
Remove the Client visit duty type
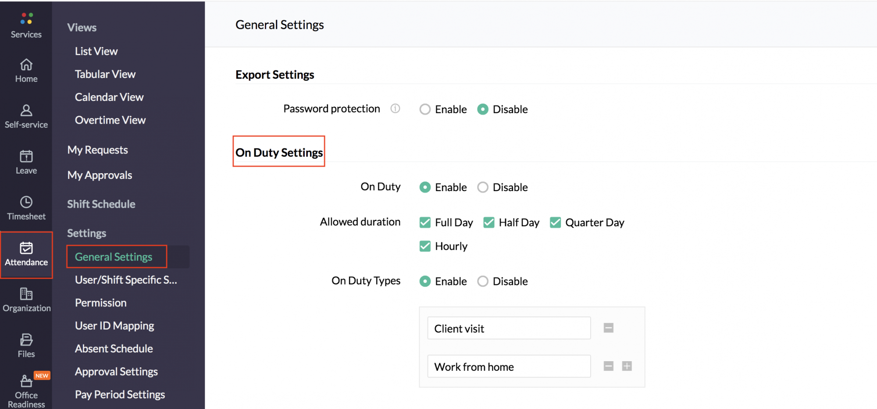(608, 328)
